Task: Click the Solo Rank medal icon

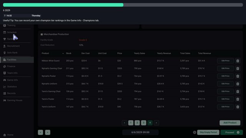Action: click(x=5, y=53)
